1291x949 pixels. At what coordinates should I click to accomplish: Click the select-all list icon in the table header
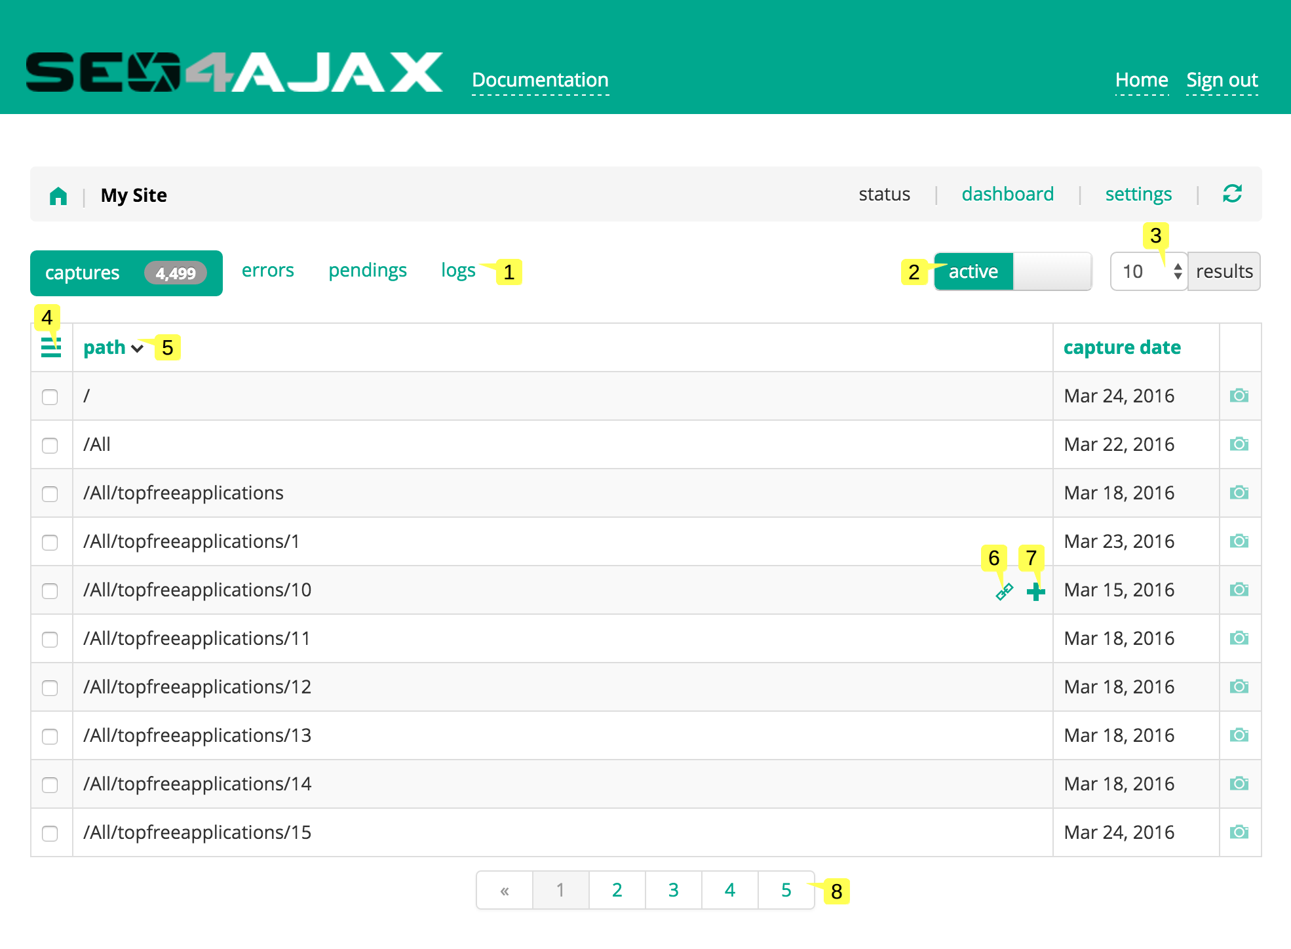(51, 348)
